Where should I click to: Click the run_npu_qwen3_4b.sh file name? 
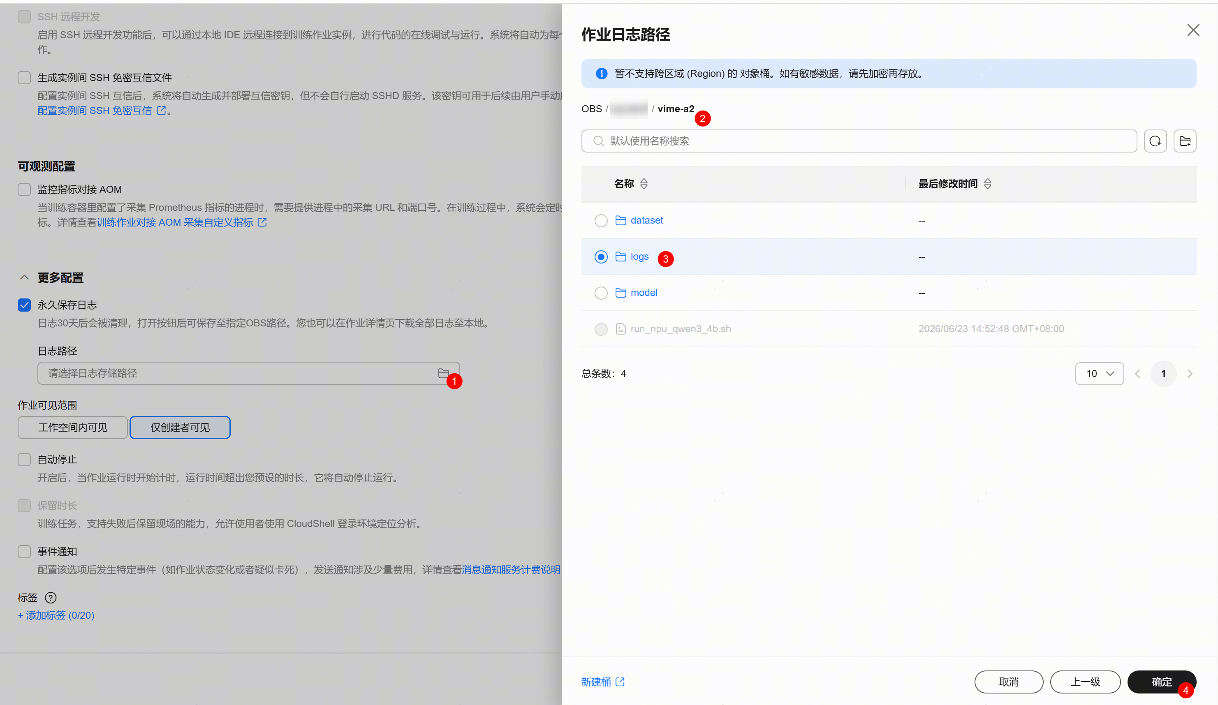click(681, 329)
